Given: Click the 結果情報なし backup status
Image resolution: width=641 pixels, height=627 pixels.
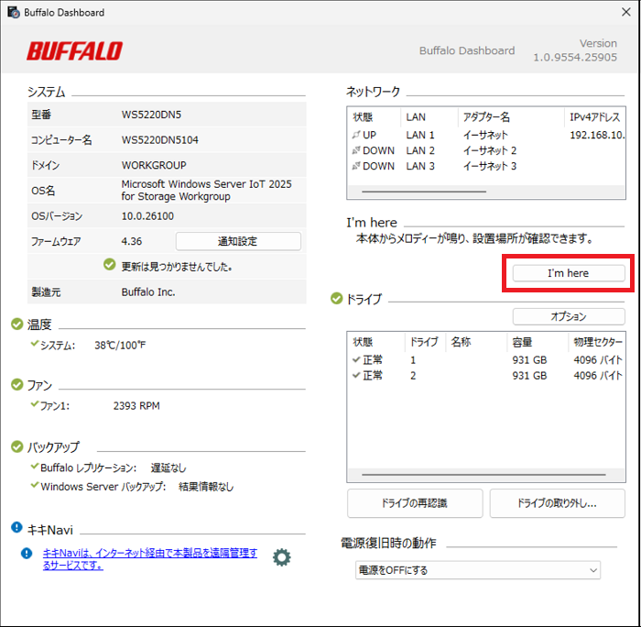Looking at the screenshot, I should pos(206,487).
